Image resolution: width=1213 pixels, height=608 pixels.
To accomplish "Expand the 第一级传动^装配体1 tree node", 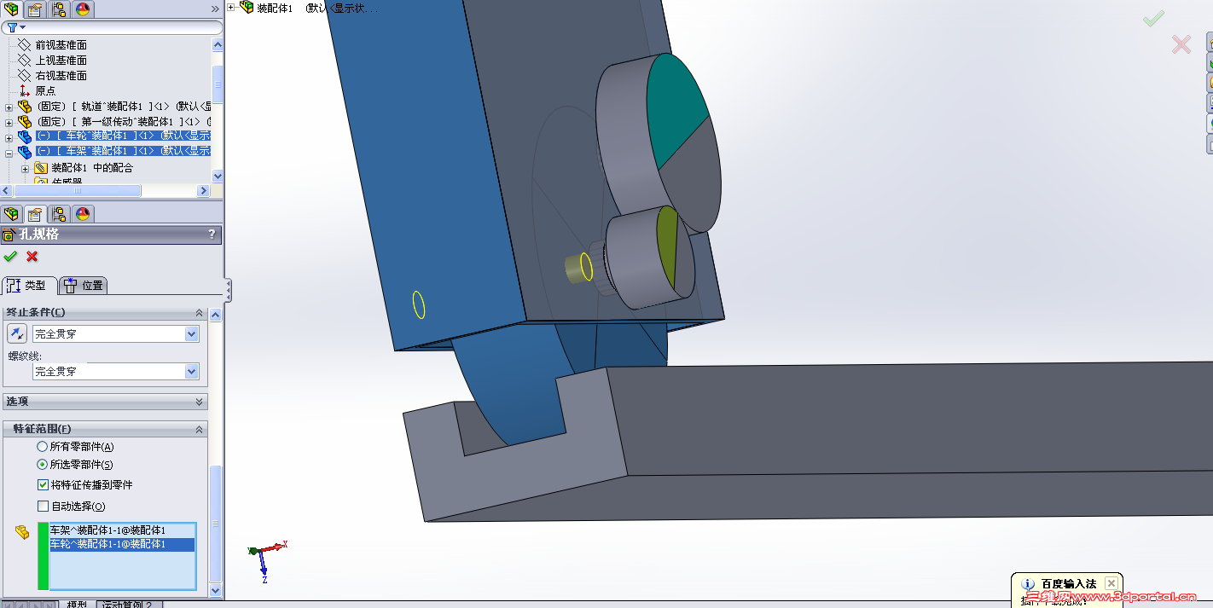I will 9,123.
